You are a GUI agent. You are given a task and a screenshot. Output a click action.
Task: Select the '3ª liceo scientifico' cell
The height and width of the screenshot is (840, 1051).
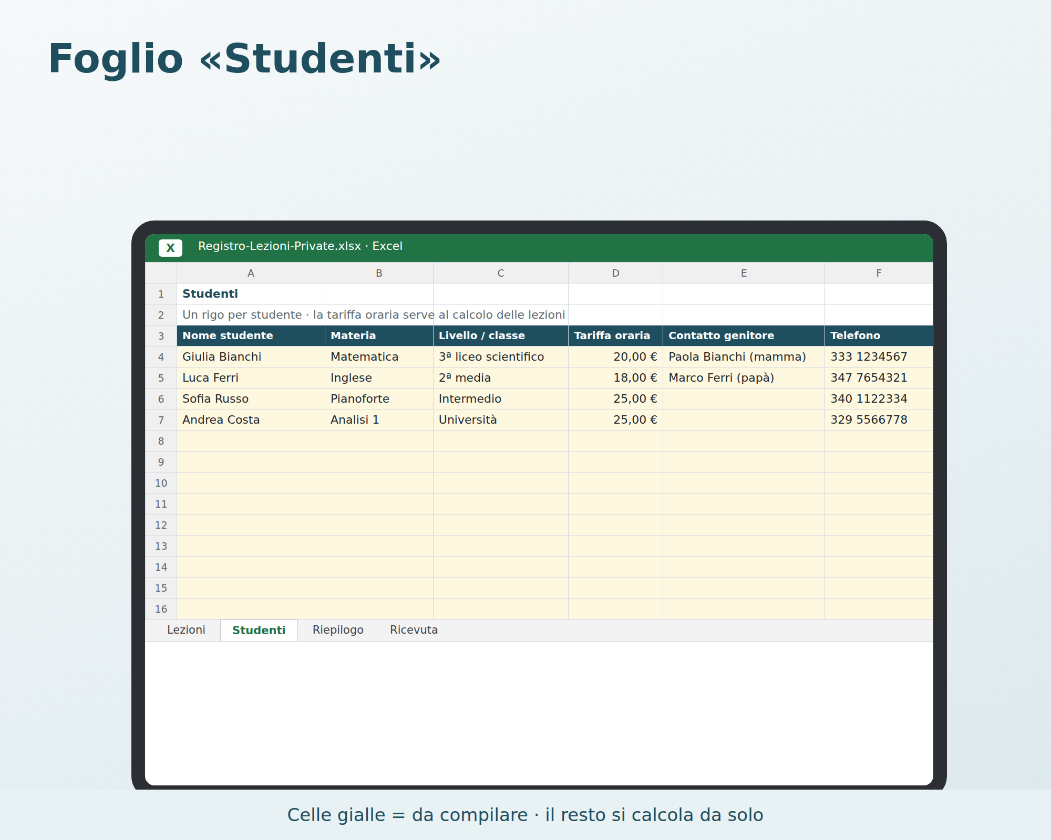tap(501, 357)
